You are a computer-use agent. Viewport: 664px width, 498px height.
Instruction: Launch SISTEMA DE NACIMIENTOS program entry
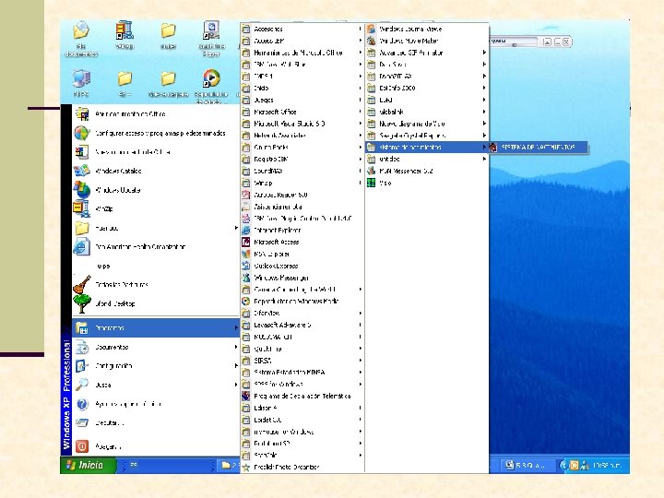[x=538, y=147]
